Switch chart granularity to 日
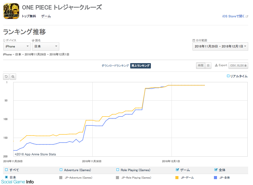The height and width of the screenshot is (185, 253). click(208, 65)
